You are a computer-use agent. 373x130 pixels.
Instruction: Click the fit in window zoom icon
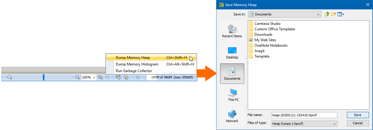100,78
